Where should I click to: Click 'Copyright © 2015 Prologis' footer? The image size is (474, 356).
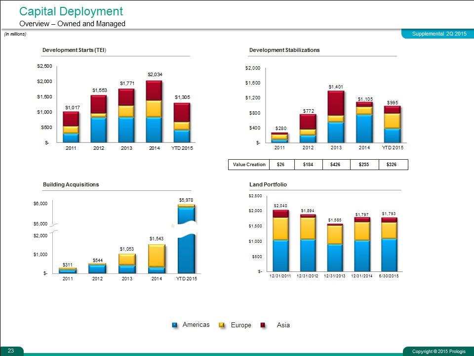click(438, 352)
